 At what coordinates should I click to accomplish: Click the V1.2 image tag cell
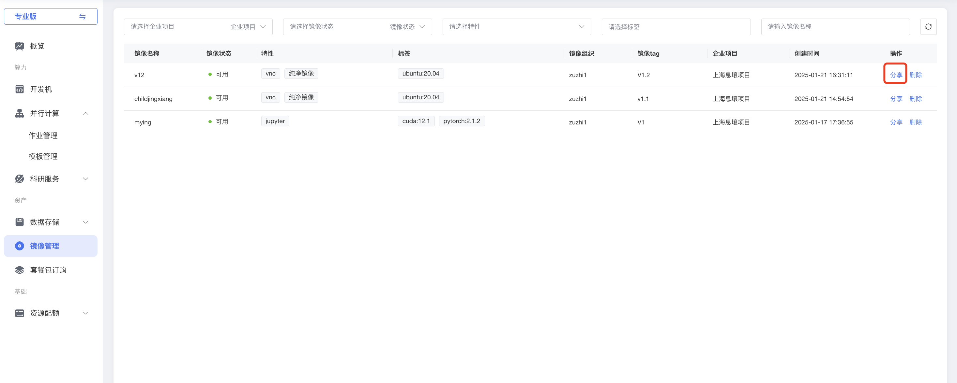pos(644,75)
